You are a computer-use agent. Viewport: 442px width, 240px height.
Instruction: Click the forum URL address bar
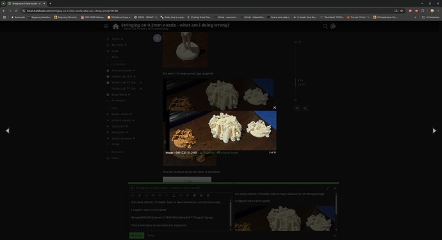pos(207,11)
